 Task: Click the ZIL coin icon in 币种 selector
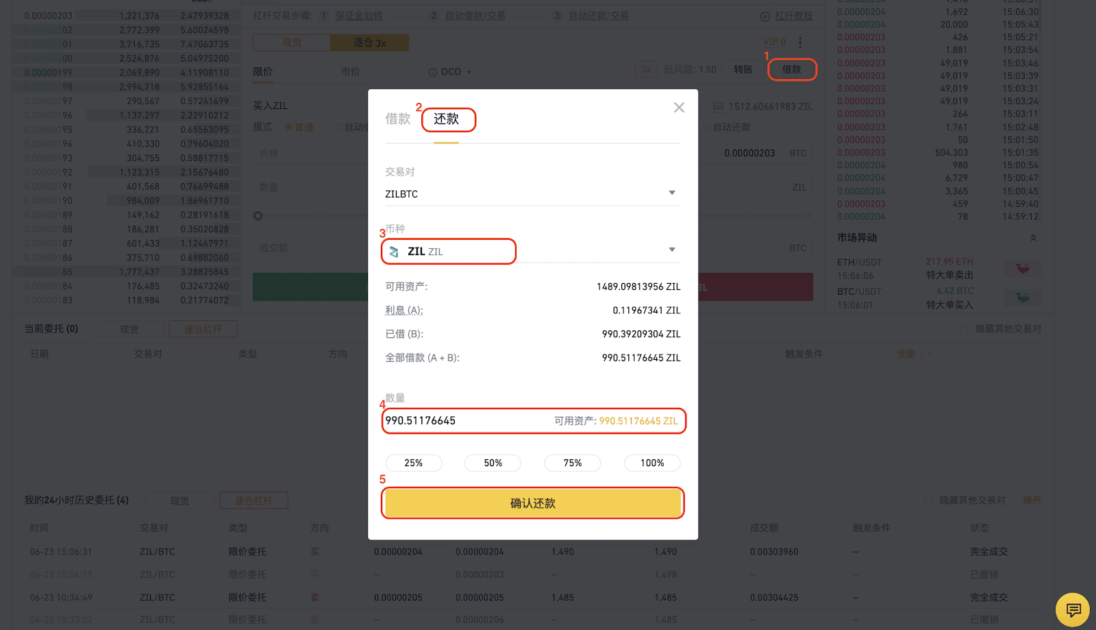(395, 252)
